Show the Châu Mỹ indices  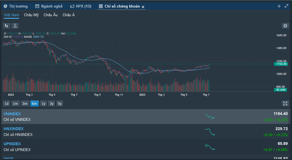31,15
